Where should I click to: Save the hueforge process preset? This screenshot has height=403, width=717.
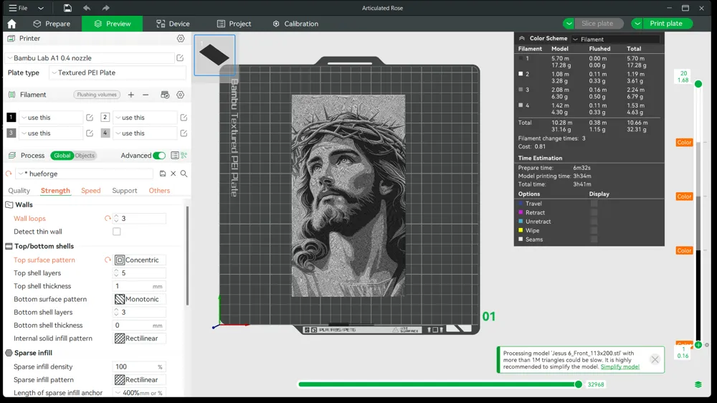[x=162, y=174]
